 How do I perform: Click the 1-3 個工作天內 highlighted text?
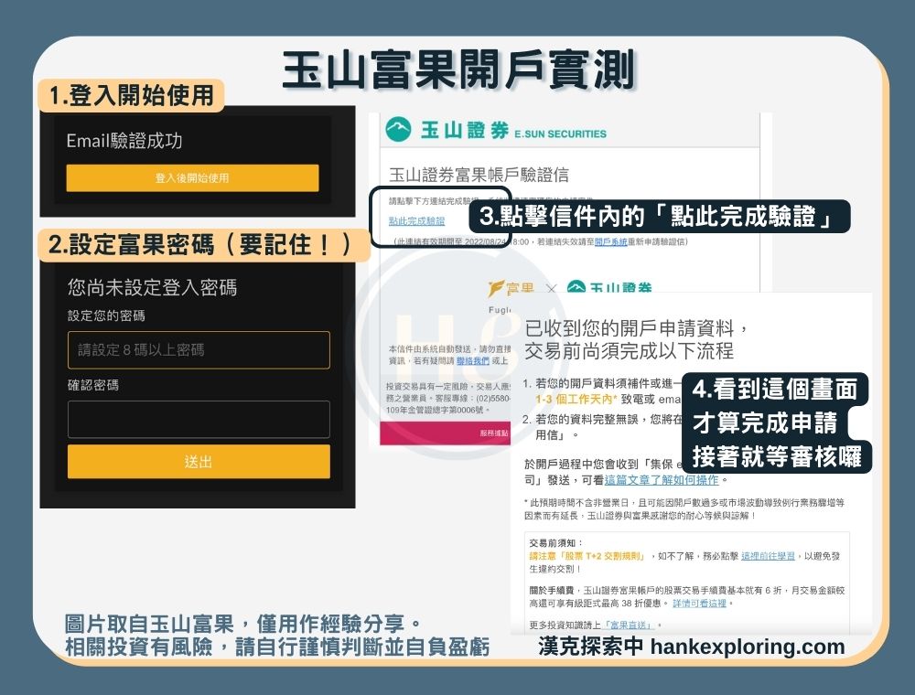(576, 400)
